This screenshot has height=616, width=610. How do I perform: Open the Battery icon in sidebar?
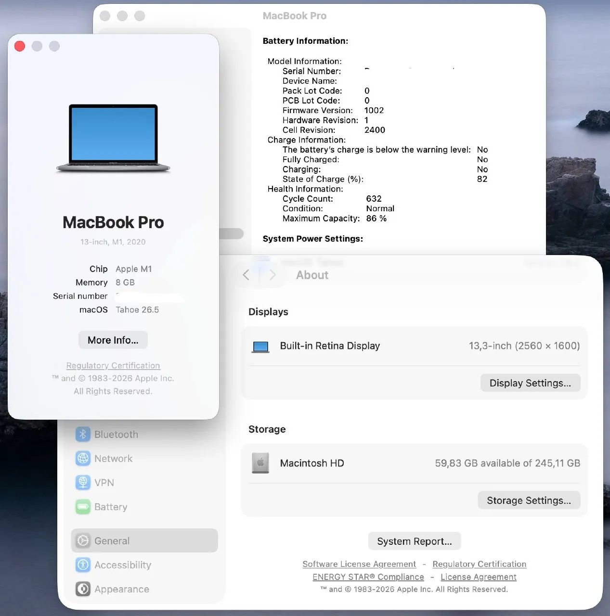[x=83, y=507]
